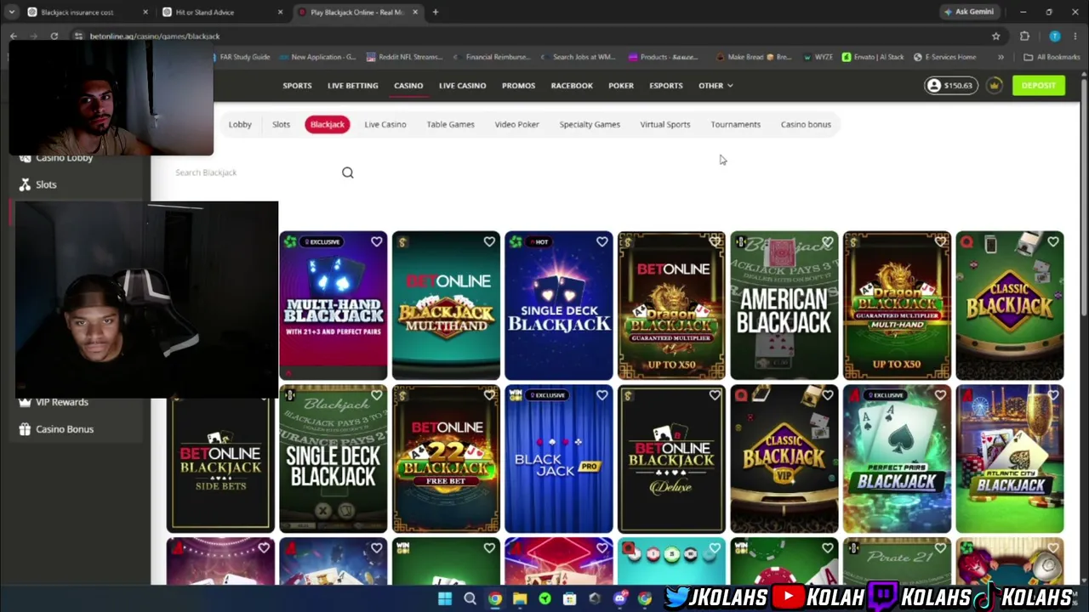Open the All Bookmarks folder
The height and width of the screenshot is (612, 1089).
1052,57
